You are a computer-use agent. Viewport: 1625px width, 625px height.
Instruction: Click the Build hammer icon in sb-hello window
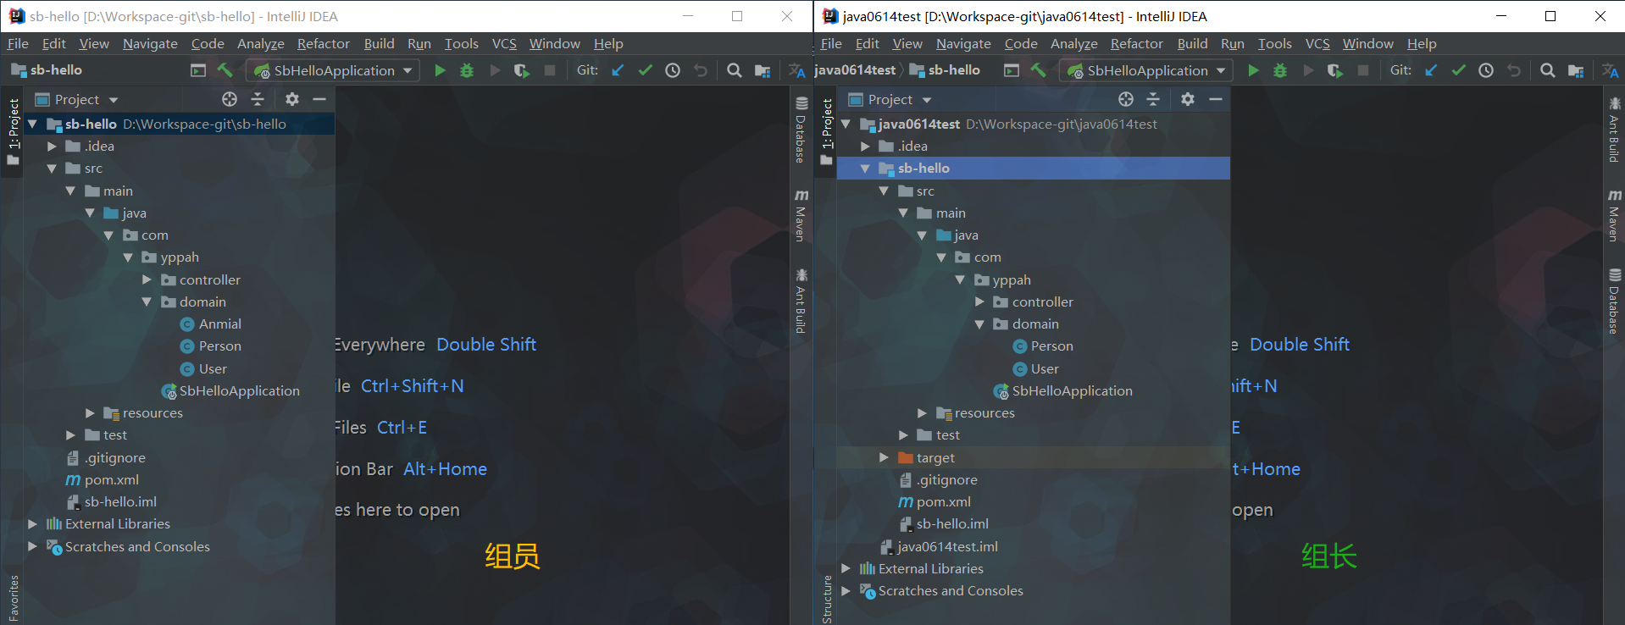coord(225,70)
